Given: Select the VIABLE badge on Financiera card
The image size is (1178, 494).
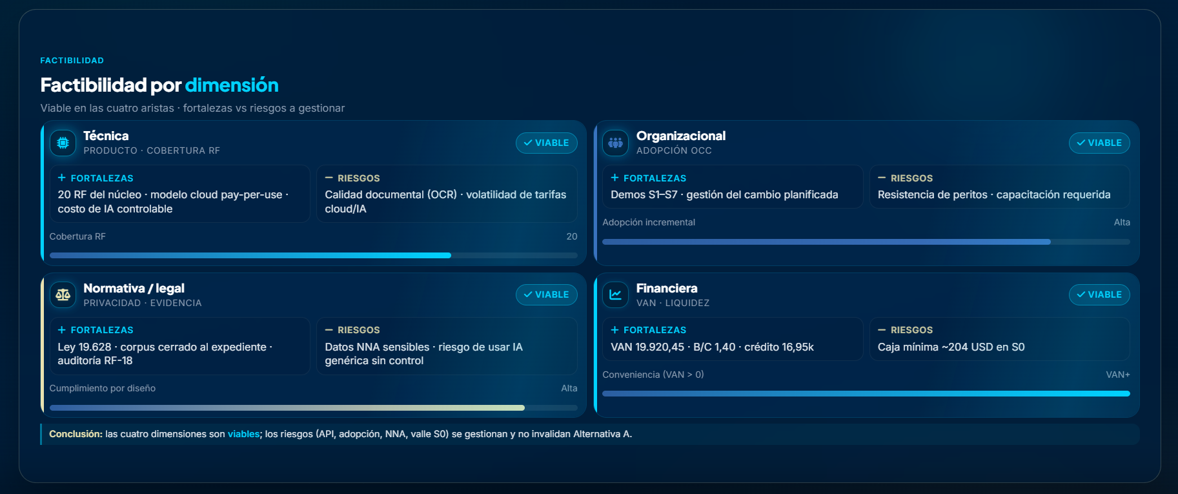Looking at the screenshot, I should [1099, 294].
